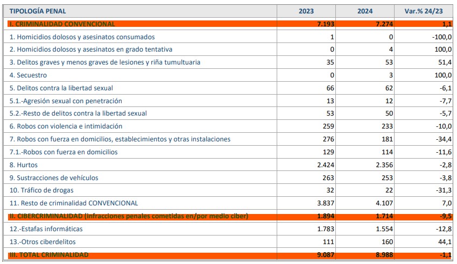Image resolution: width=457 pixels, height=264 pixels.
Task: Select the Sustracciones de vehículos row label
Action: (54, 178)
